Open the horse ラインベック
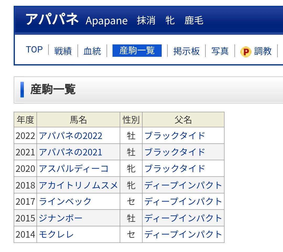 (65, 201)
